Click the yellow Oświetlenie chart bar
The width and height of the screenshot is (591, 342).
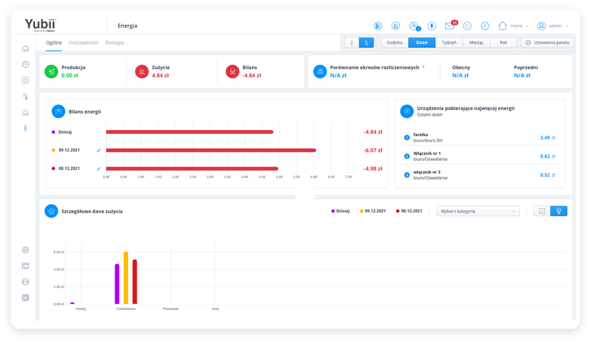pos(126,278)
